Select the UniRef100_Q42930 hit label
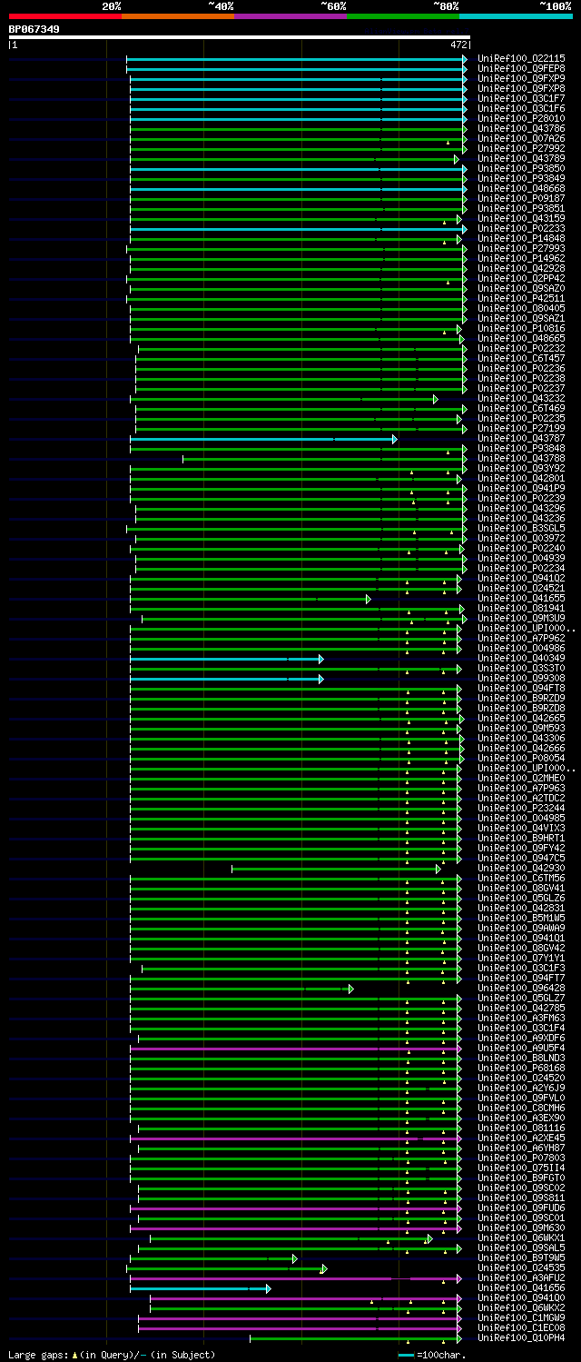 521,868
